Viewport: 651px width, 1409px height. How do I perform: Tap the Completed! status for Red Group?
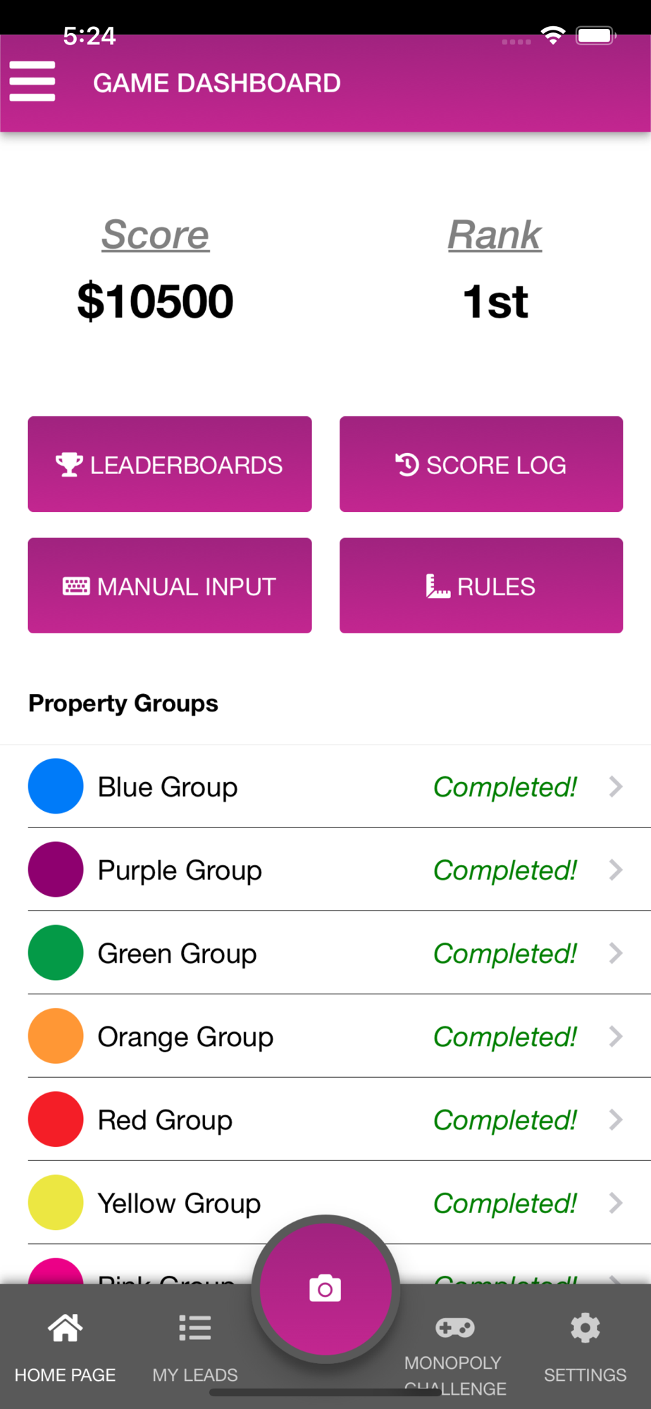(505, 1120)
